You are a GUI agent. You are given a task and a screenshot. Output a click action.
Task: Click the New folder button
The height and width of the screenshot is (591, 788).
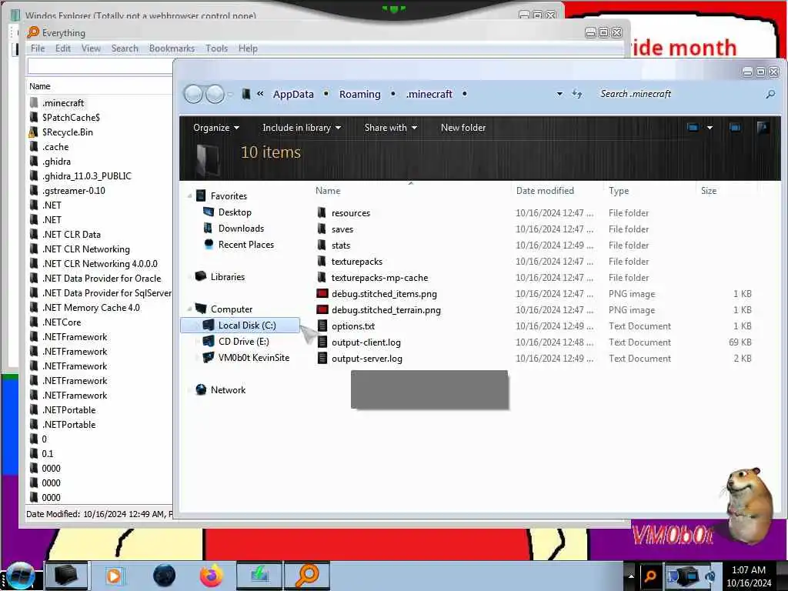tap(463, 128)
